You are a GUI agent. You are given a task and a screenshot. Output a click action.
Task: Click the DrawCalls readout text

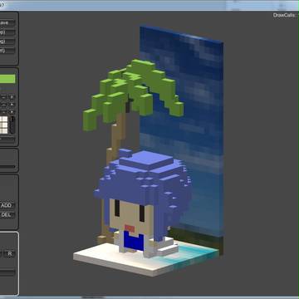pyautogui.click(x=285, y=15)
